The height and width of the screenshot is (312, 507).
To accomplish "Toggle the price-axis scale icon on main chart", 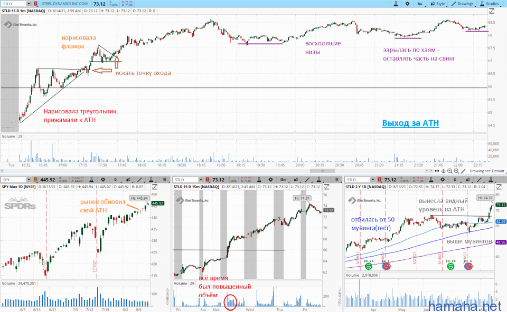I will pos(492,11).
